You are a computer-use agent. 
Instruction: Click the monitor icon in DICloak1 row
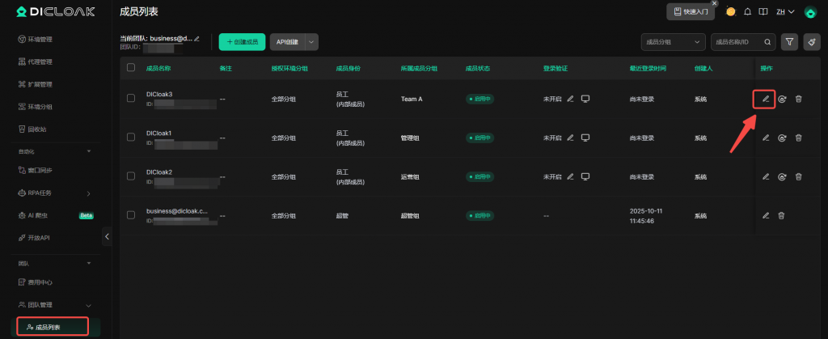click(x=585, y=138)
